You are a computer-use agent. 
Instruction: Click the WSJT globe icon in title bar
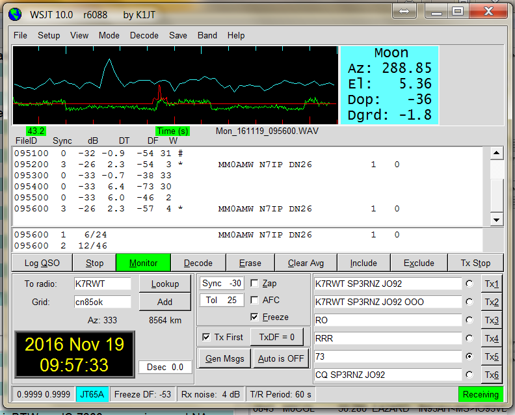coord(15,15)
